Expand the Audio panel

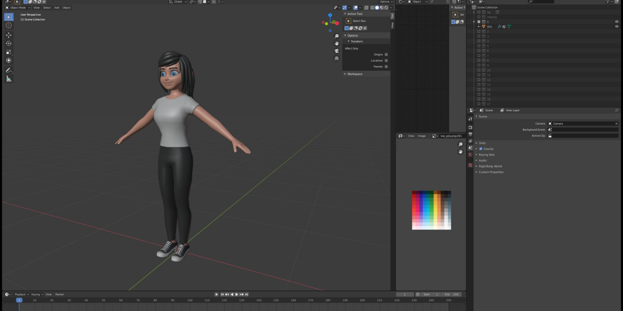coord(483,161)
